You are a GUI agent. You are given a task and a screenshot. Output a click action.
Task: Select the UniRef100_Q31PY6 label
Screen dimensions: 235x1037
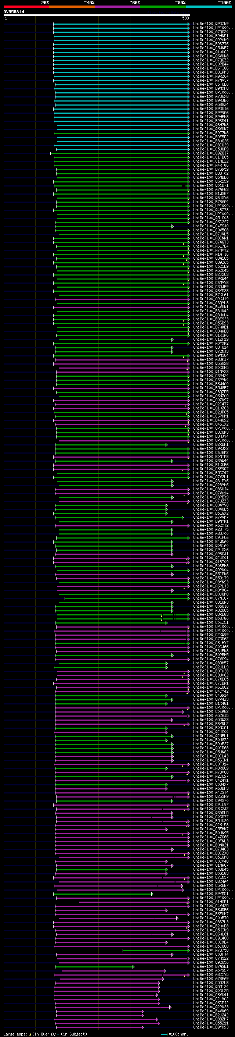(x=211, y=481)
